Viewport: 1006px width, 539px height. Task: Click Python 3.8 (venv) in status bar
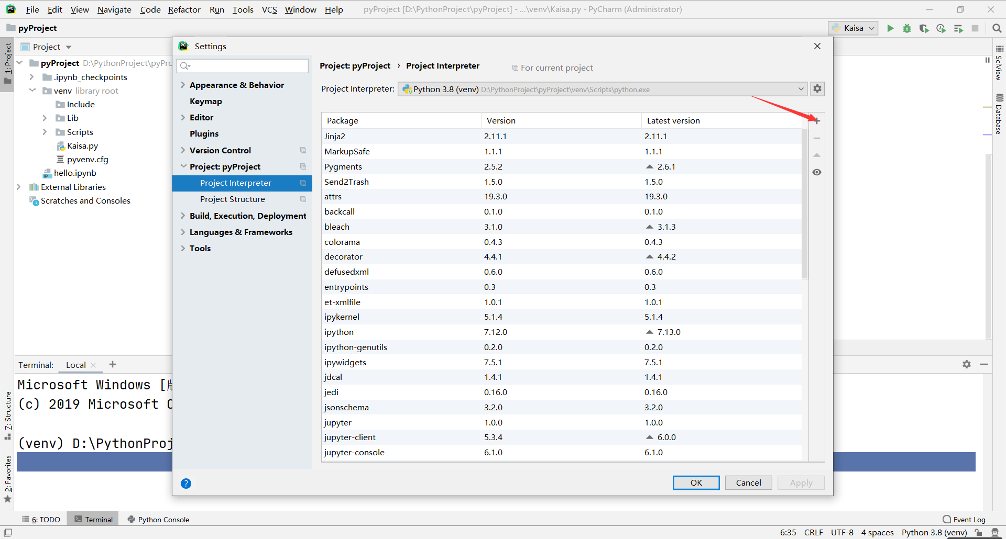934,532
